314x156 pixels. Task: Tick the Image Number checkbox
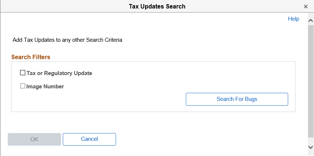click(23, 86)
